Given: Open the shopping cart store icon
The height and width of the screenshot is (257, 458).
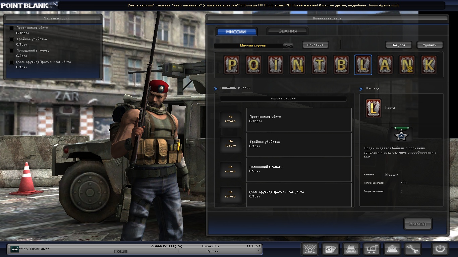Looking at the screenshot, I should coord(371,249).
